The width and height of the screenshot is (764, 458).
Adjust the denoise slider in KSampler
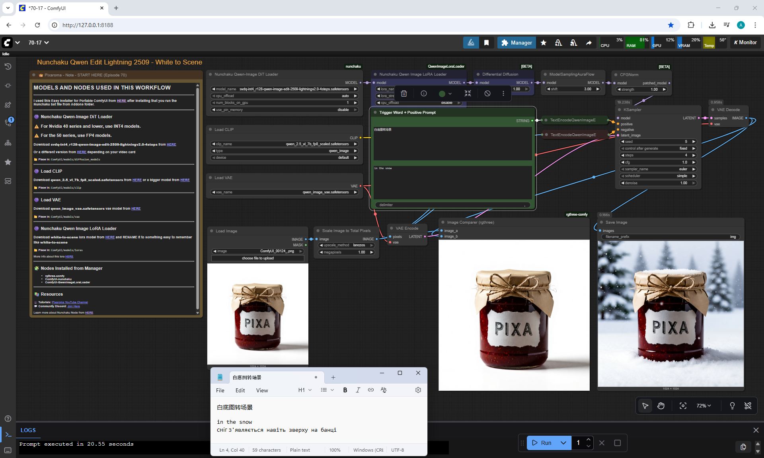[x=658, y=183]
